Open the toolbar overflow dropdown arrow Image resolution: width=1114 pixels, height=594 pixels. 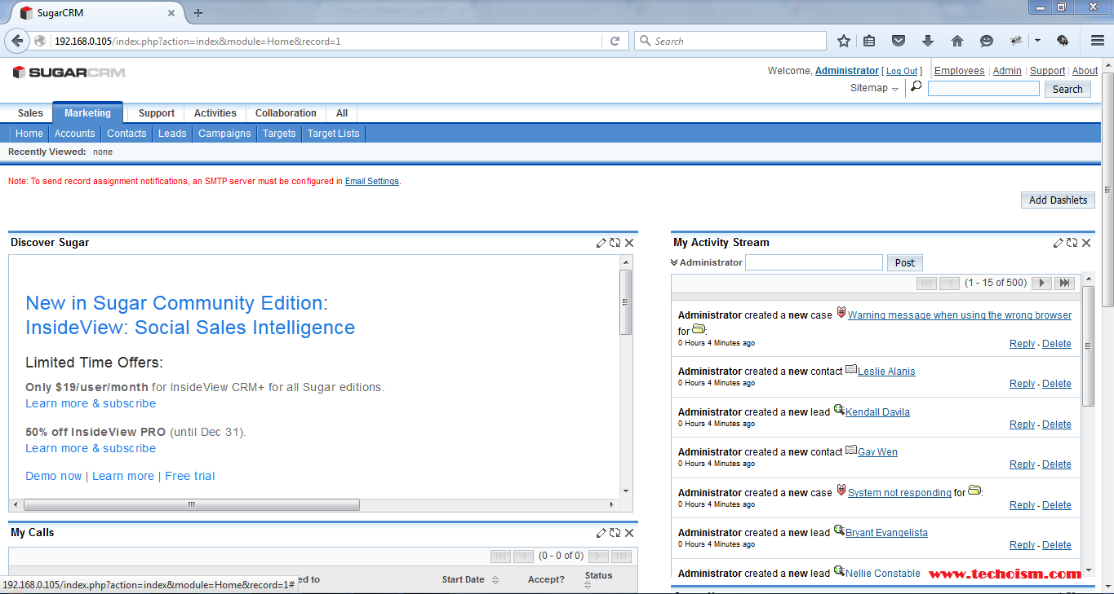point(1037,41)
